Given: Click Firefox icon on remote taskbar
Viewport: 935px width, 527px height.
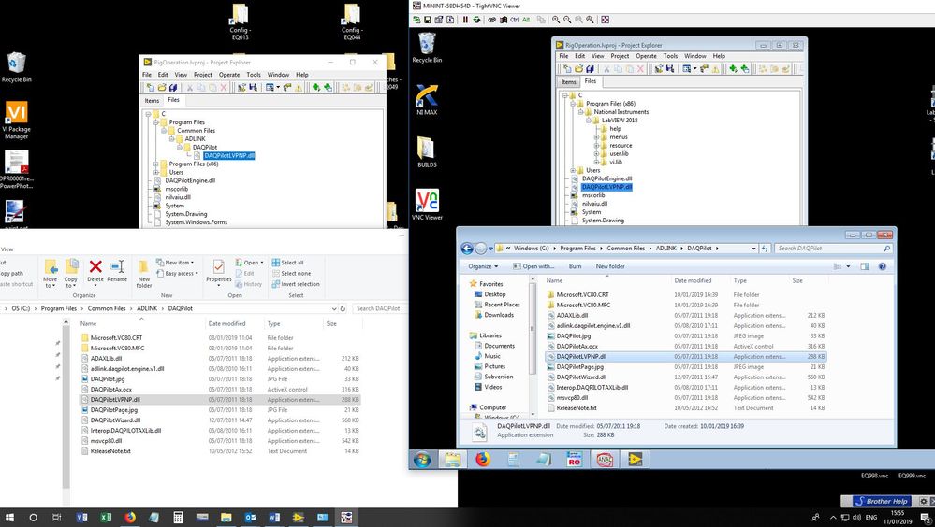Looking at the screenshot, I should [x=483, y=459].
